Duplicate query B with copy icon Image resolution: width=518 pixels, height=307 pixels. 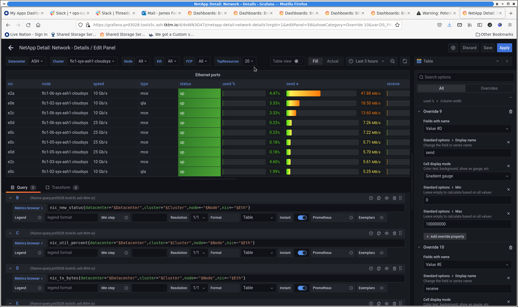click(x=379, y=198)
